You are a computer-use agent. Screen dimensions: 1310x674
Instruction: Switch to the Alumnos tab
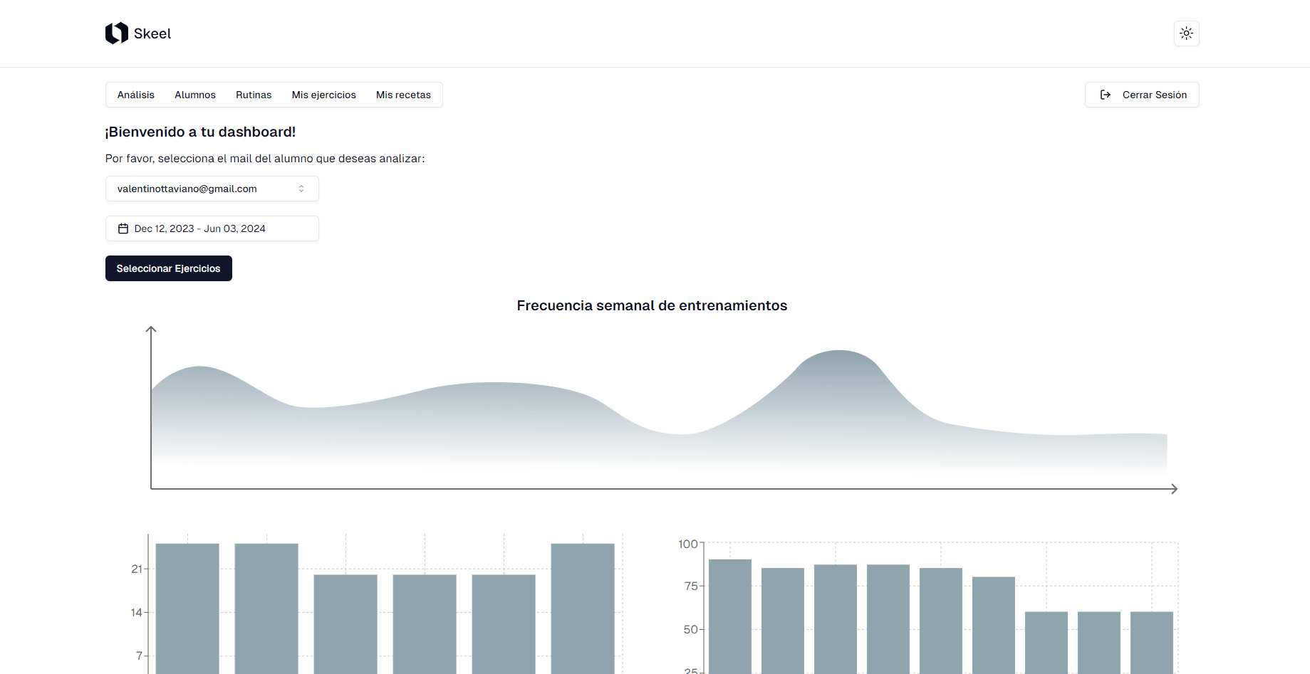click(195, 95)
